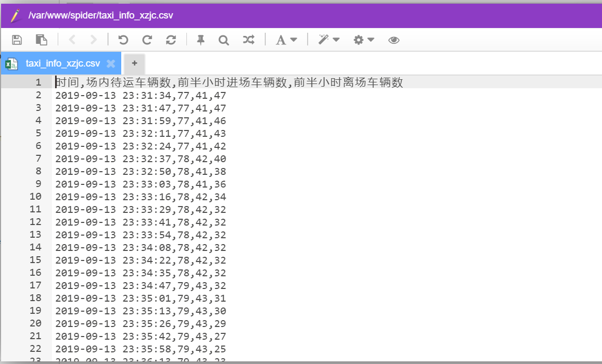Click row 2019-09-13 23:33:16,78,42,34

(140, 196)
